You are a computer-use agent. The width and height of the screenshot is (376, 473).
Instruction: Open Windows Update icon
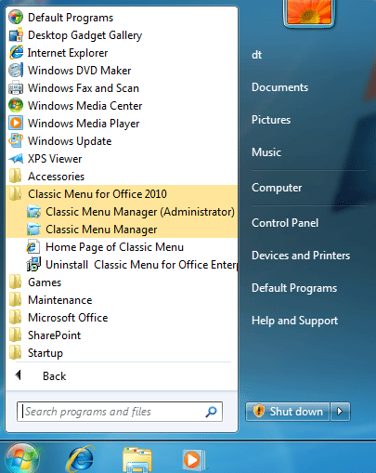[x=16, y=140]
